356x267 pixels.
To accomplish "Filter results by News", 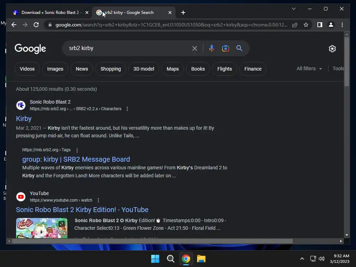I will coord(82,69).
